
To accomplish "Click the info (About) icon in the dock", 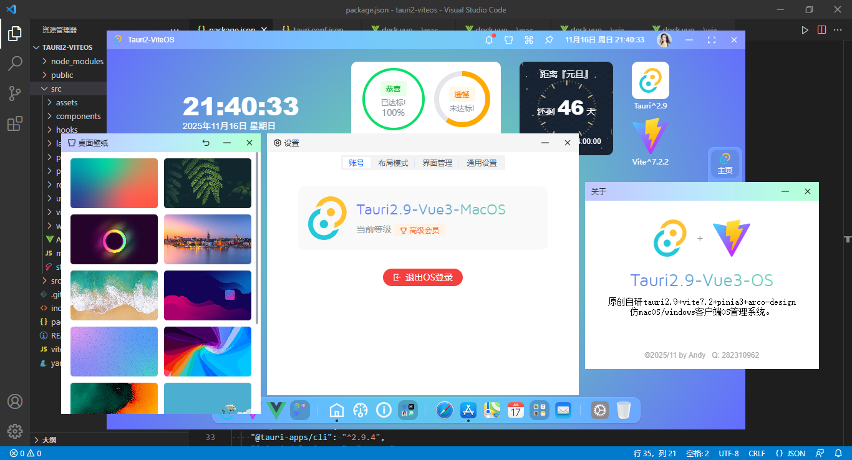I will coord(384,410).
